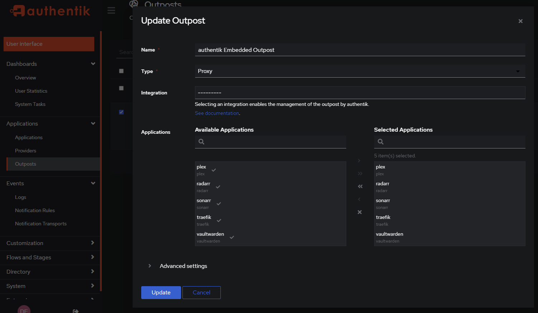Screen dimensions: 538x313
Task: Open the See documentation link
Action: (217, 113)
